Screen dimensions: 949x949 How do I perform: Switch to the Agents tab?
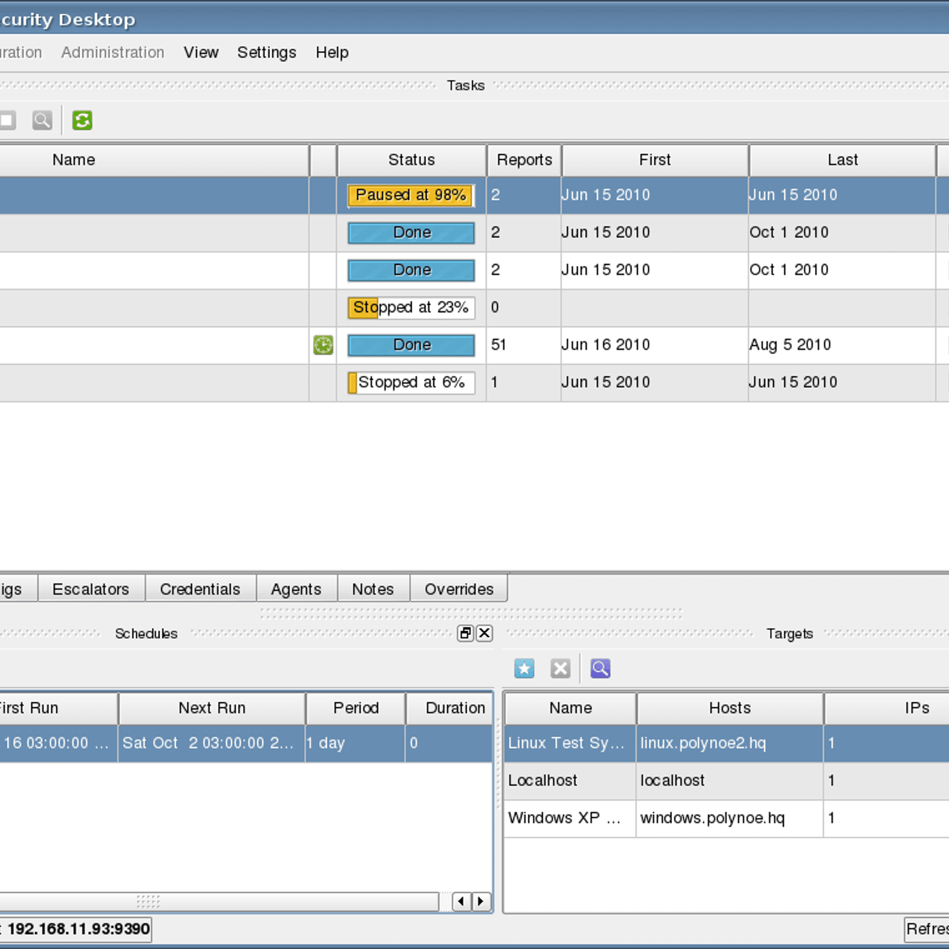click(297, 588)
